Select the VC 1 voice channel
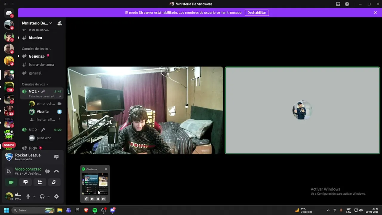Viewport: 382px width, 215px height. tap(42, 93)
